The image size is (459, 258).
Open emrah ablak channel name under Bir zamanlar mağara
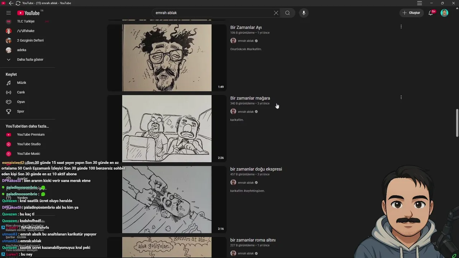[246, 112]
